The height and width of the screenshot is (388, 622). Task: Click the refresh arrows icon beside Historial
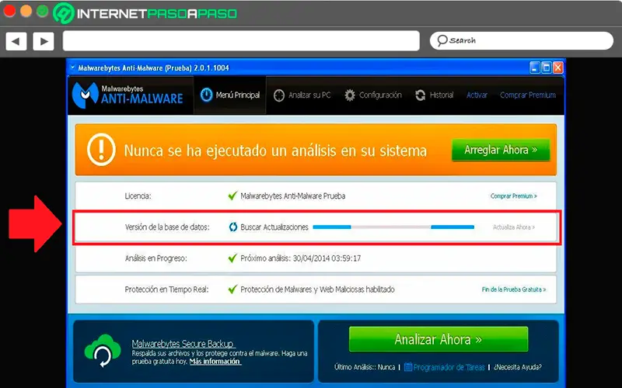click(420, 95)
